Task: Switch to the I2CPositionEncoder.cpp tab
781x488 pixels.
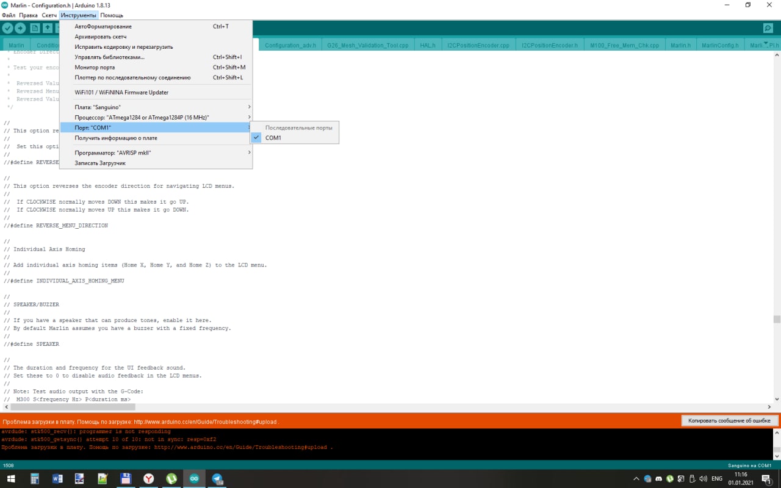Action: tap(478, 45)
